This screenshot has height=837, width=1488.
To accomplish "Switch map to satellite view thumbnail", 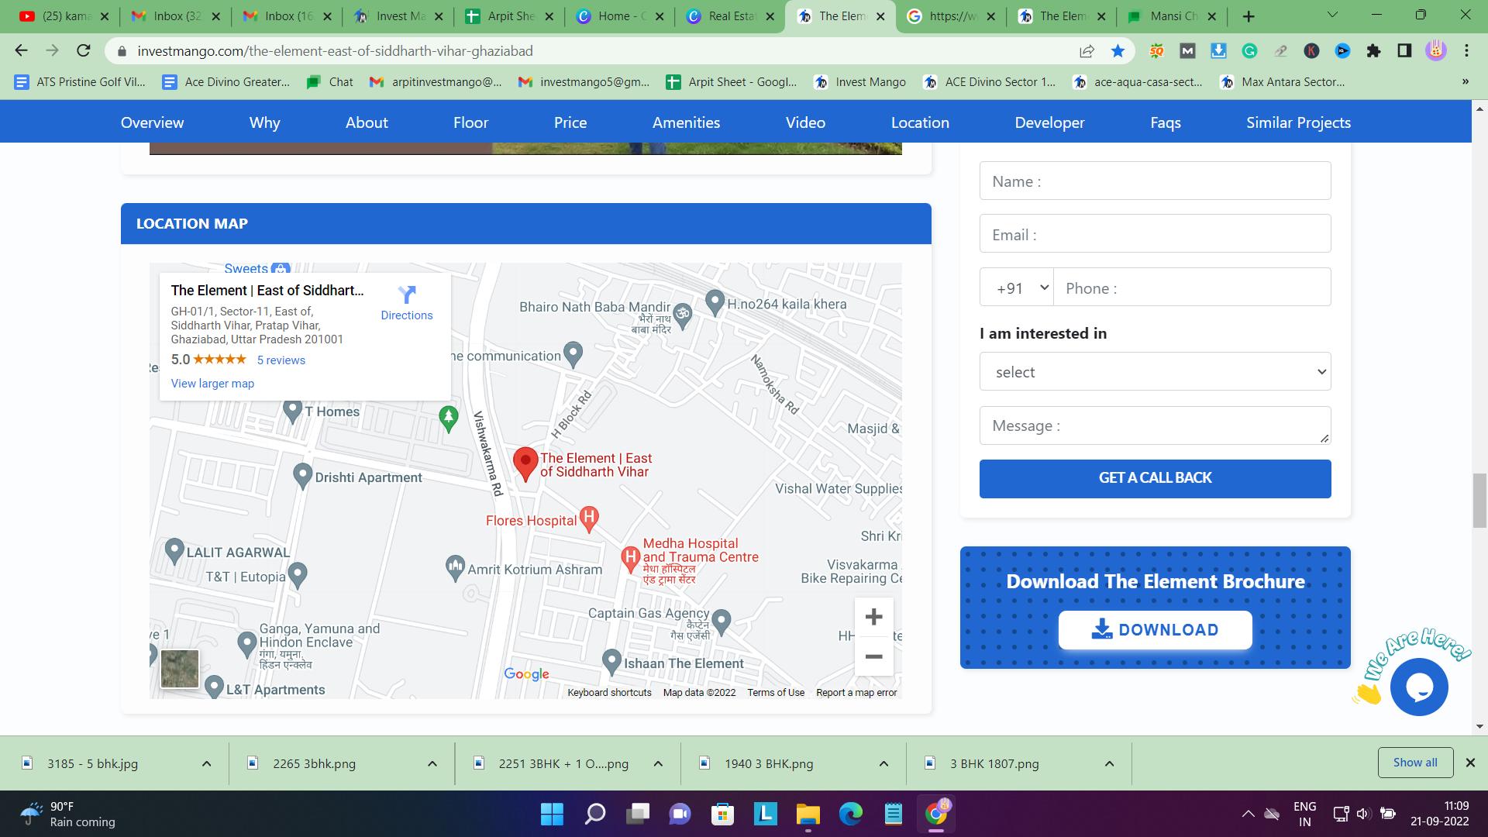I will [x=180, y=668].
